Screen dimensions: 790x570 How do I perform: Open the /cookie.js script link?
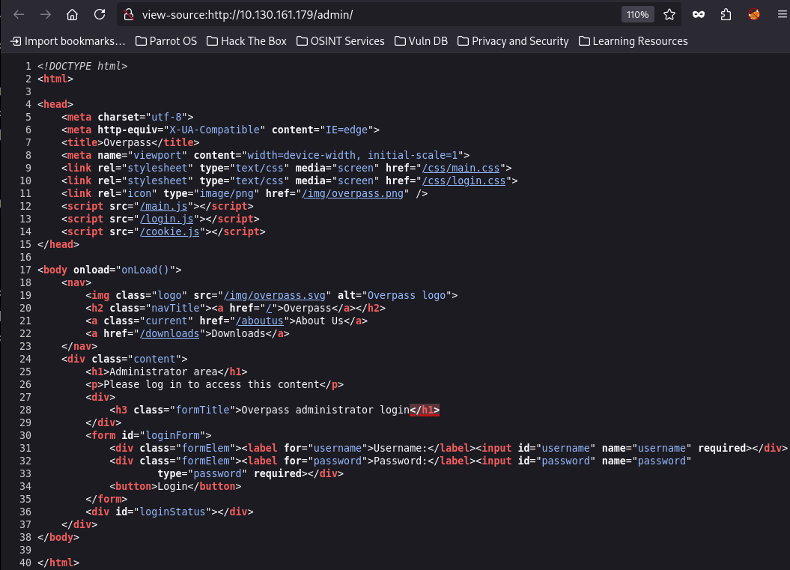click(x=170, y=231)
